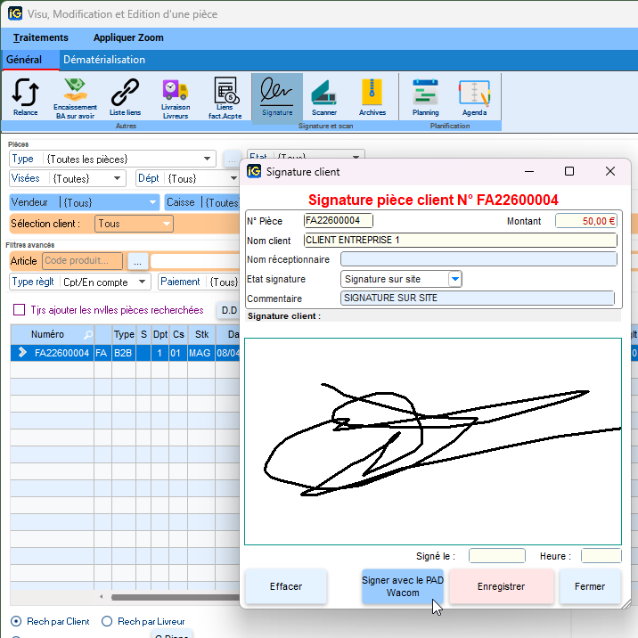
Task: Open Livraison Livreurs truck icon
Action: coord(175,96)
